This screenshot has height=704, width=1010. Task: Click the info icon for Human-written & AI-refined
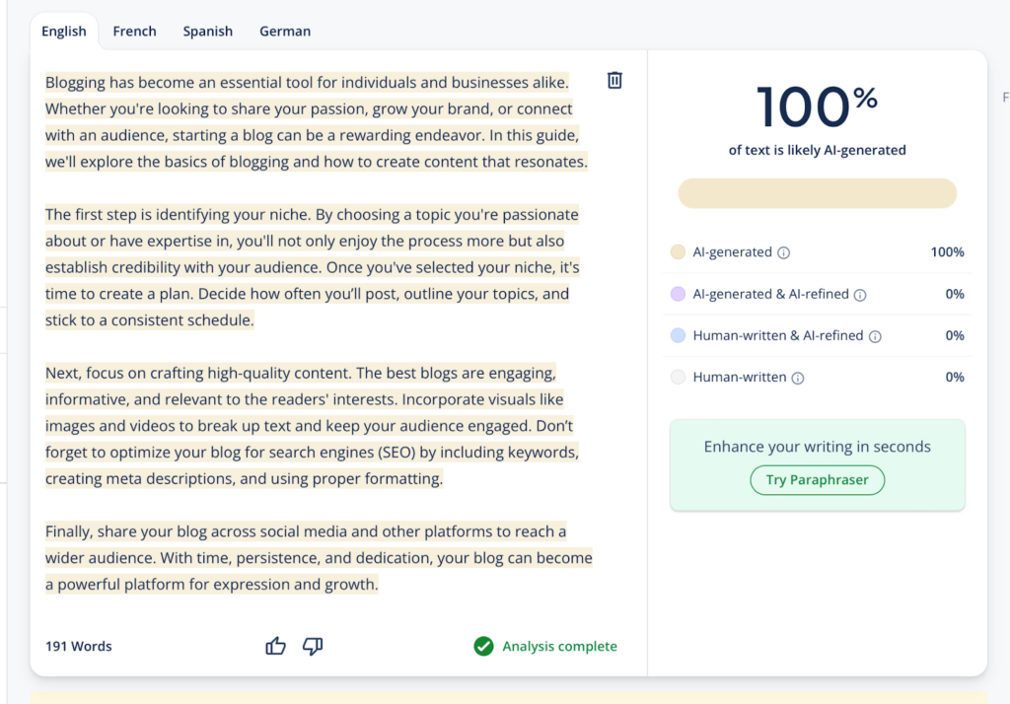(x=875, y=335)
